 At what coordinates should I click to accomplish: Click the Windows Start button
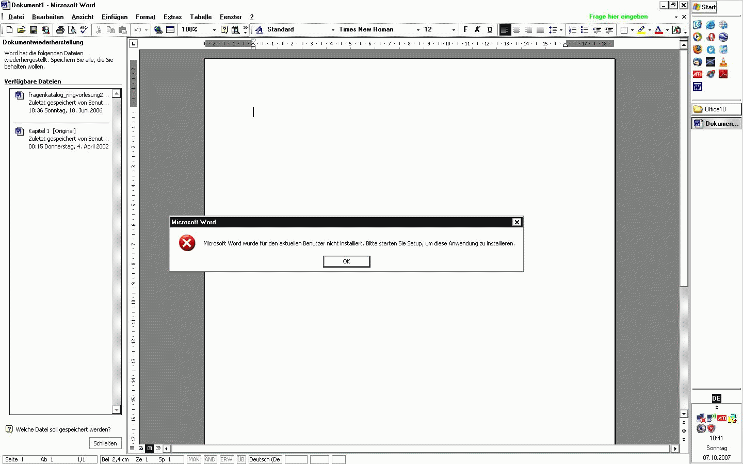pyautogui.click(x=704, y=7)
